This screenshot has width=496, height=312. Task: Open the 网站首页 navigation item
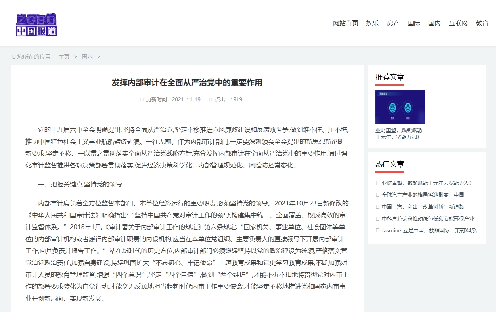click(345, 23)
